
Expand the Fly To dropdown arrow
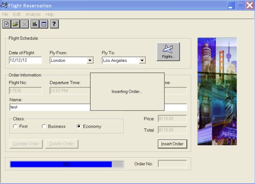[x=142, y=60]
